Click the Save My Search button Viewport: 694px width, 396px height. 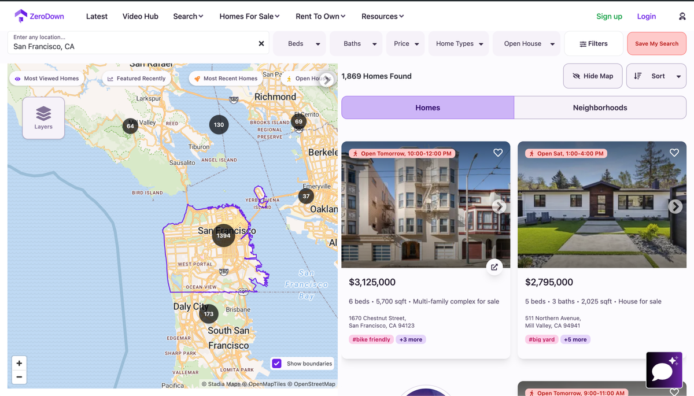pyautogui.click(x=656, y=43)
